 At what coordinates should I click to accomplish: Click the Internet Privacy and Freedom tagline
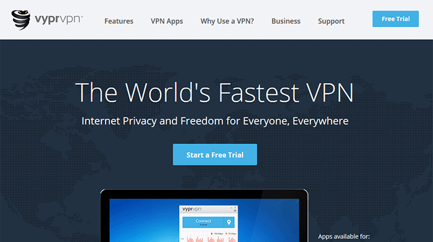[215, 121]
